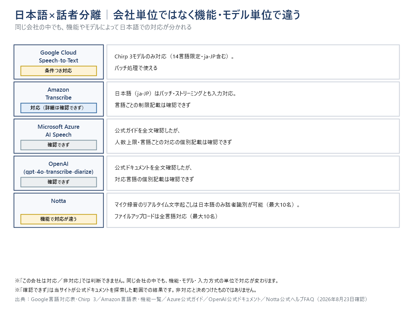Select the Notta label
Image resolution: width=413 pixels, height=309 pixels.
pos(59,201)
